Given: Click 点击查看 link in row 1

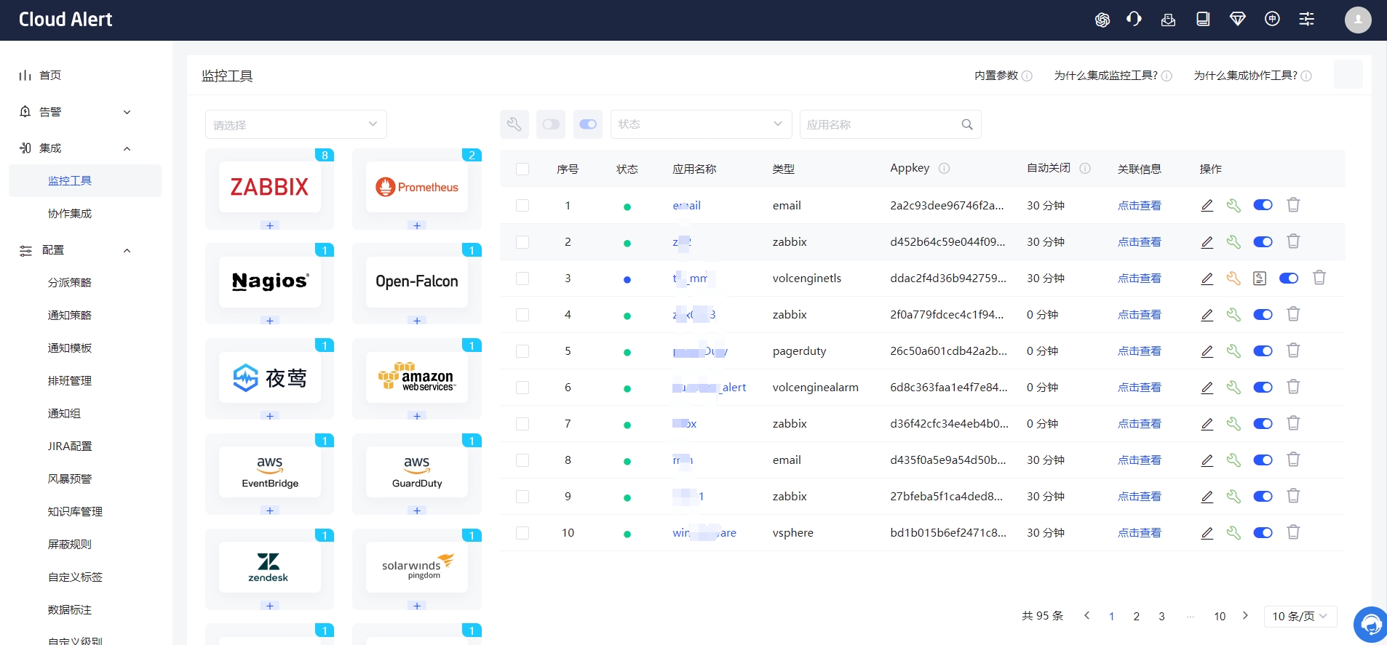Looking at the screenshot, I should (x=1140, y=205).
